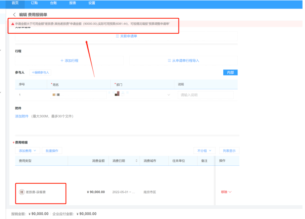This screenshot has width=305, height=219.
Task: Expand the 部门 dropdown in participant row
Action: (x=169, y=95)
